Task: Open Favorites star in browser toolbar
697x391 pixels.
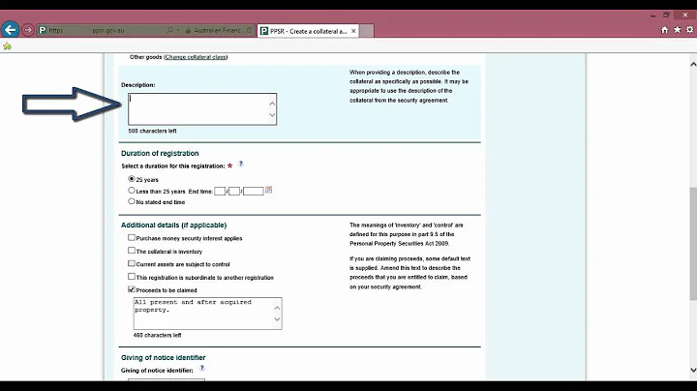Action: click(677, 30)
